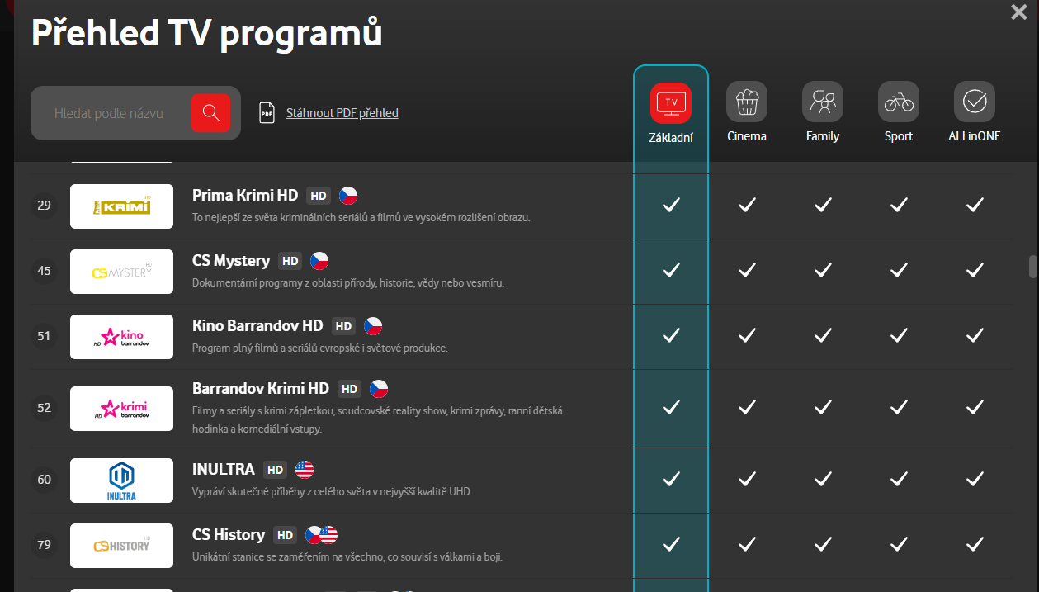Click the HD badge beside Barrandov Krimi HD
This screenshot has width=1039, height=592.
(349, 389)
